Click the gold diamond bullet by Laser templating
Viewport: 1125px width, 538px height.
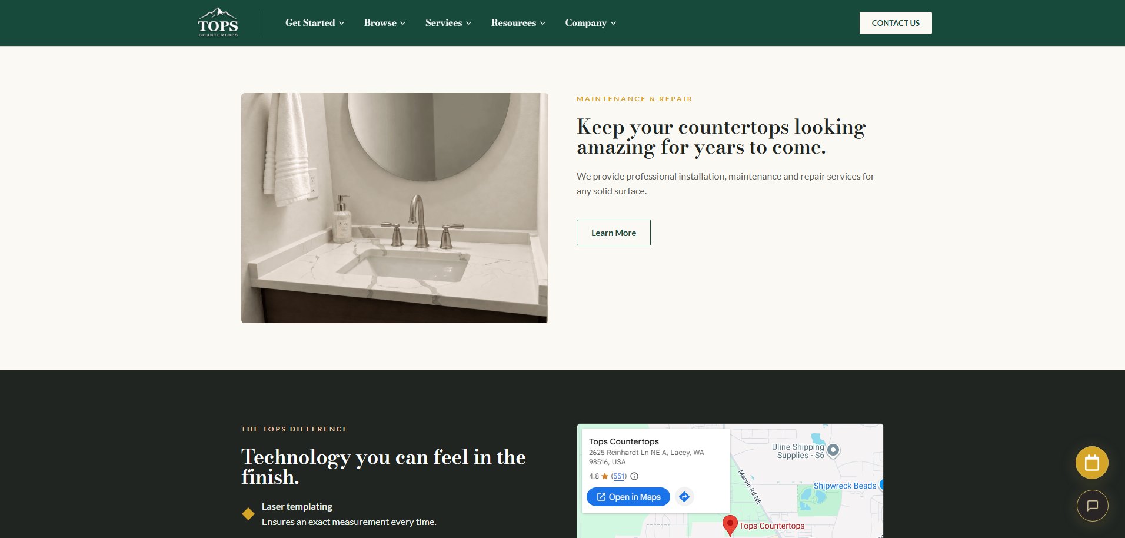248,514
